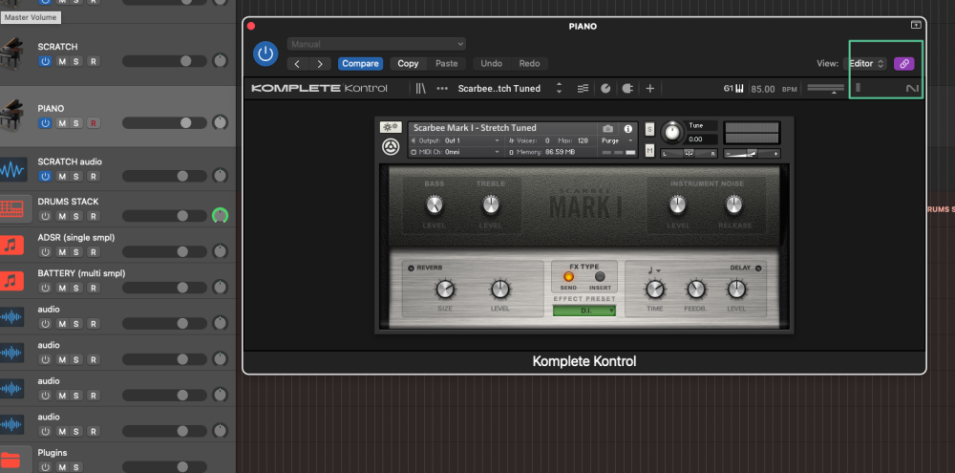955x473 pixels.
Task: Click the Instrument Noise Release knob
Action: coord(733,205)
